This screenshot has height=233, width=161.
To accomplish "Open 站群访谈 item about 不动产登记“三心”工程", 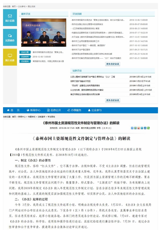I will (x=93, y=77).
